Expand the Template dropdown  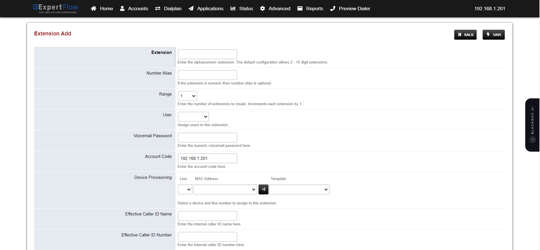pos(299,189)
